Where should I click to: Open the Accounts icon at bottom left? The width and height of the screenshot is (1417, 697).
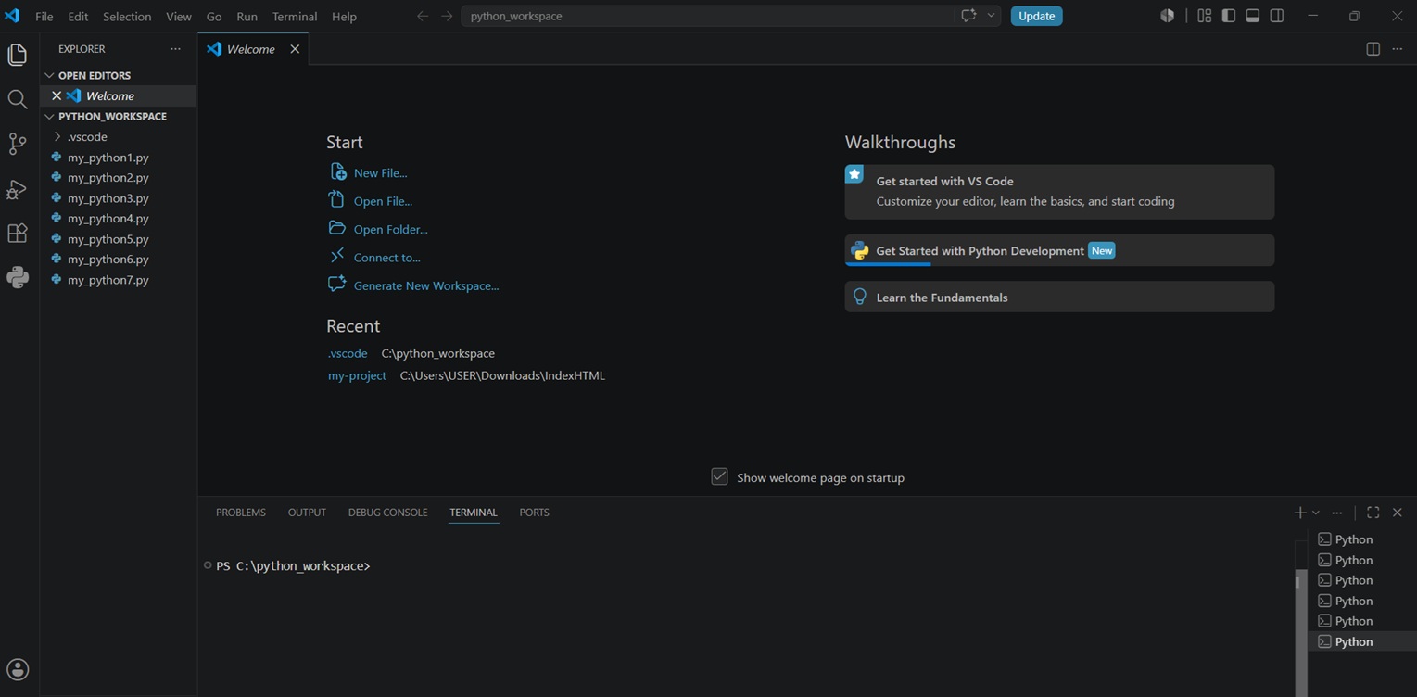tap(18, 669)
